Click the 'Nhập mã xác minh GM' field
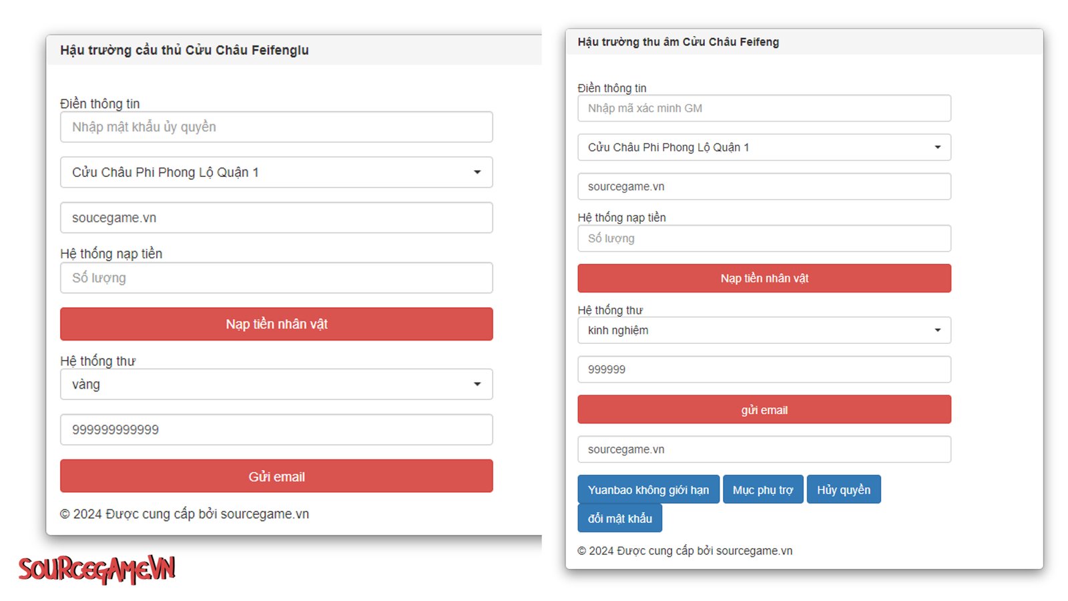Viewport: 1068px width, 601px height. point(764,108)
